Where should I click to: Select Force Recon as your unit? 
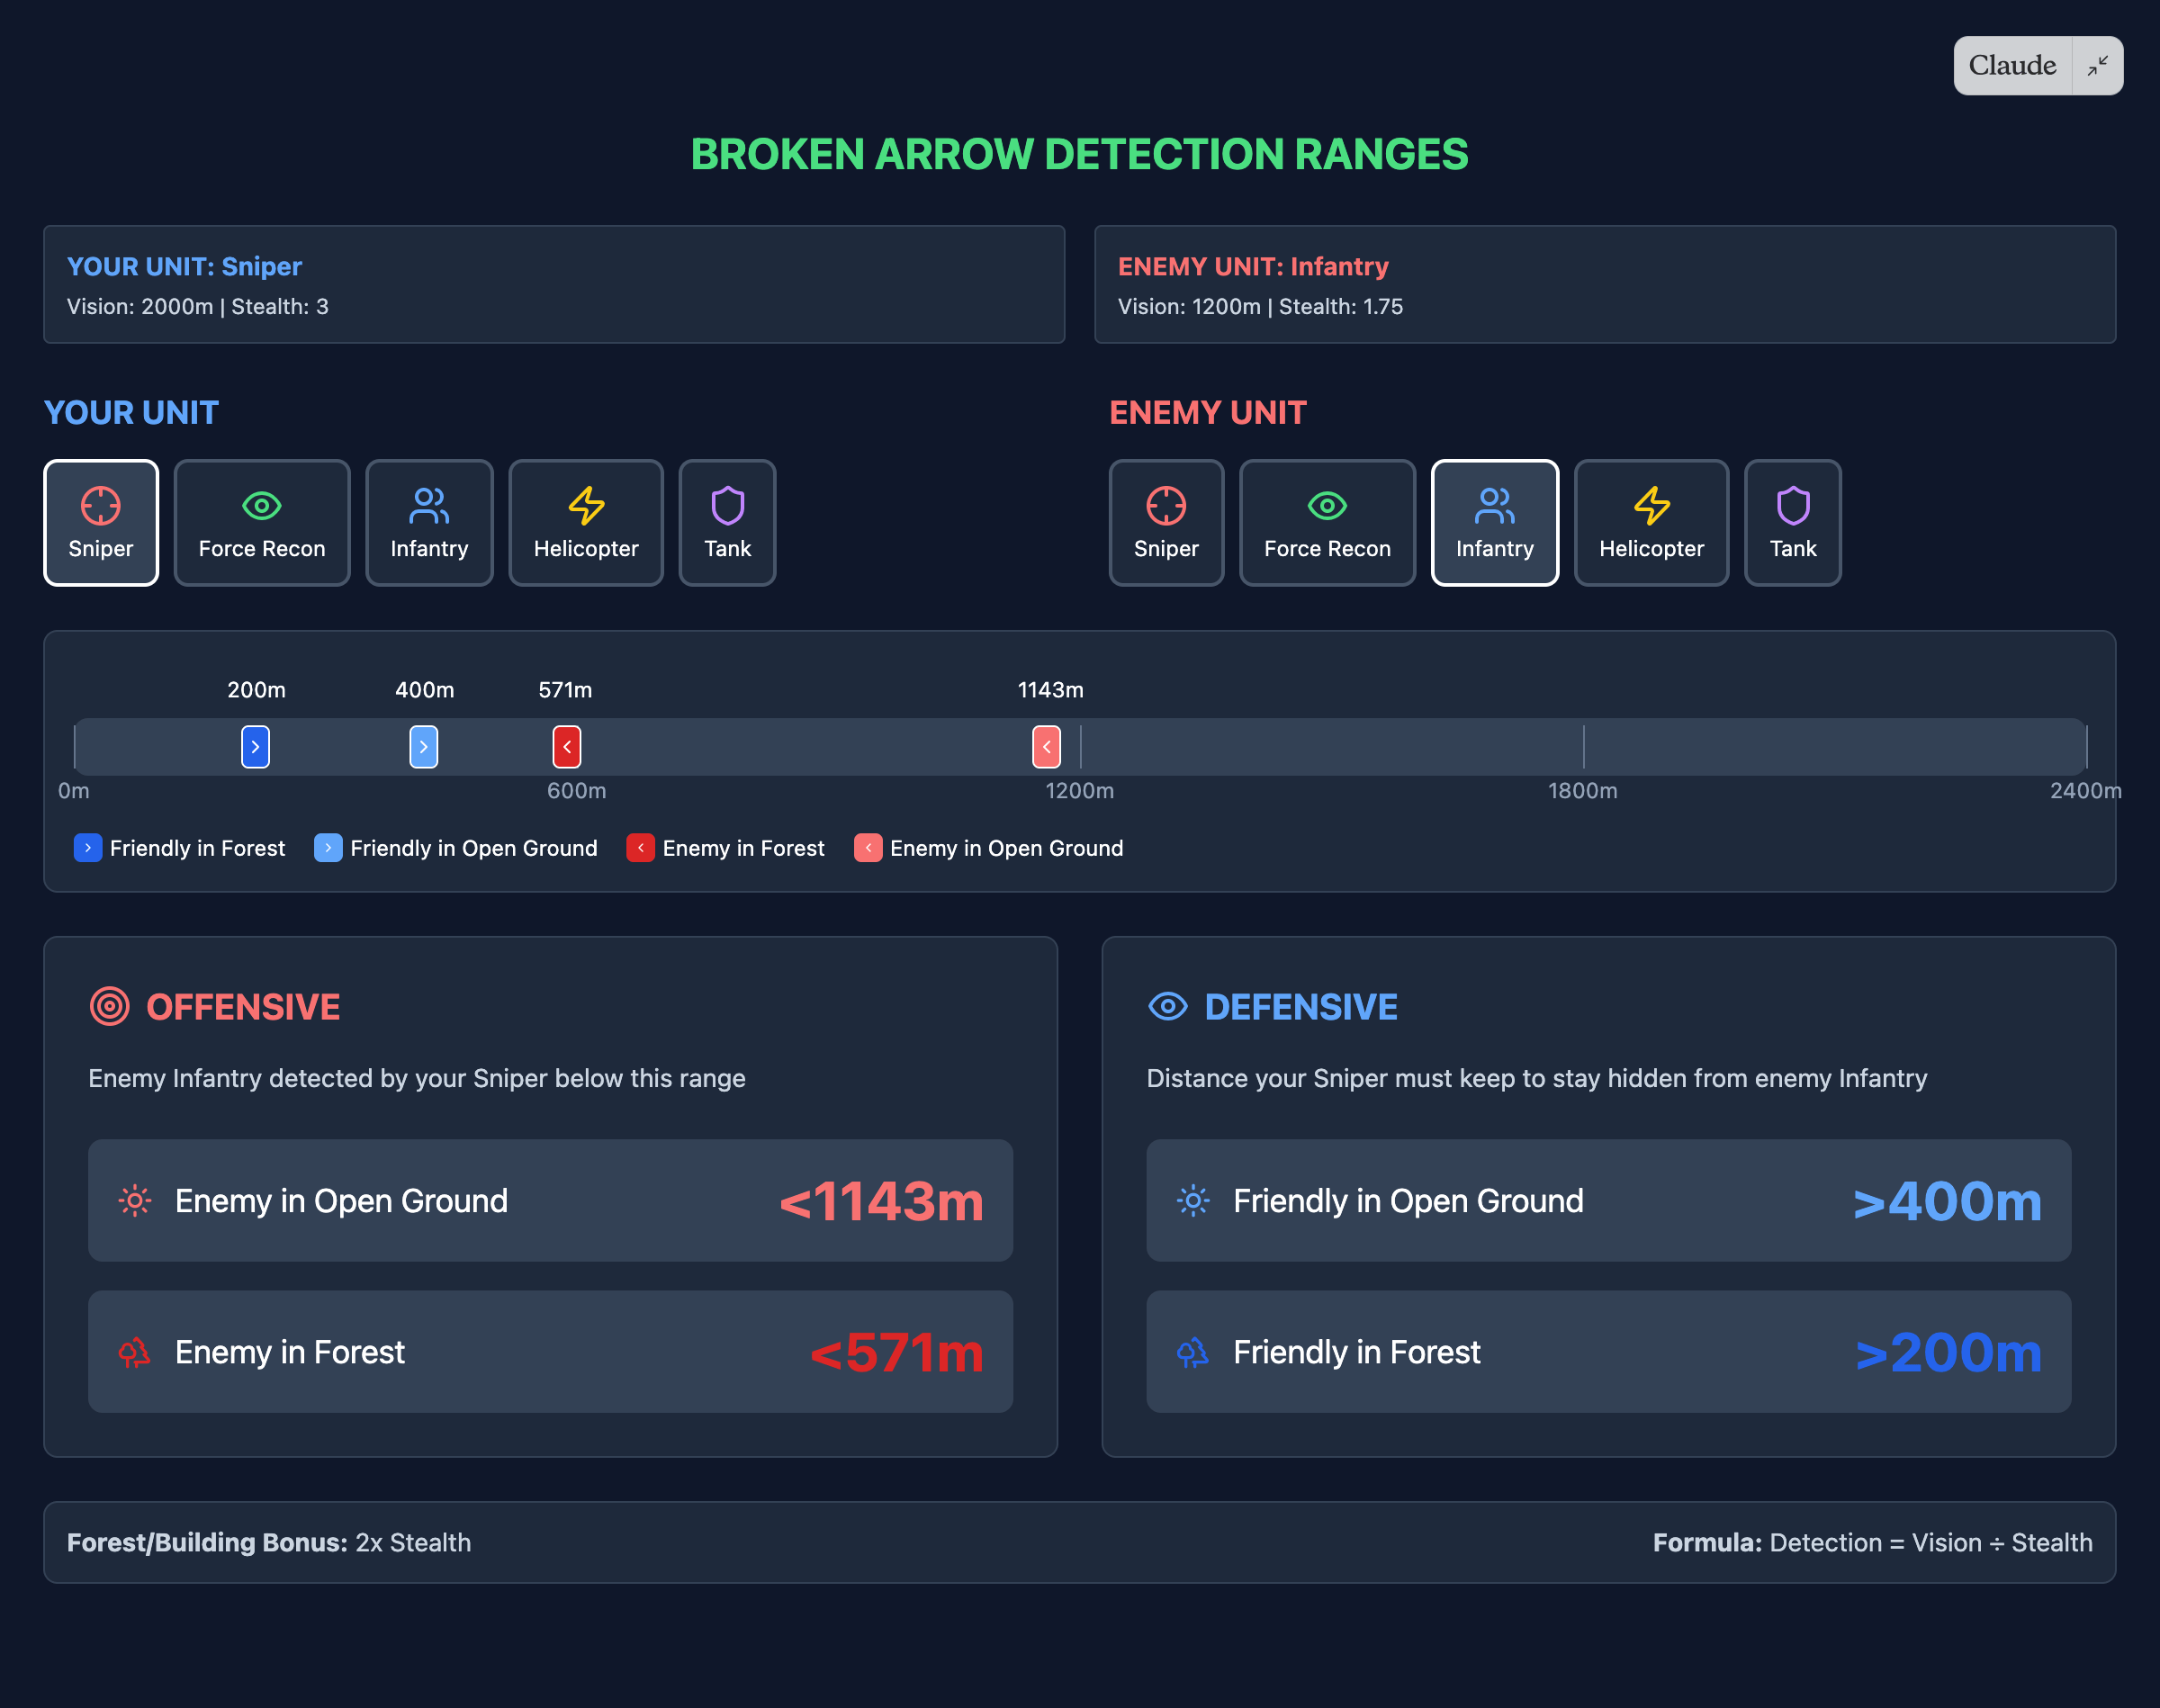[x=262, y=522]
